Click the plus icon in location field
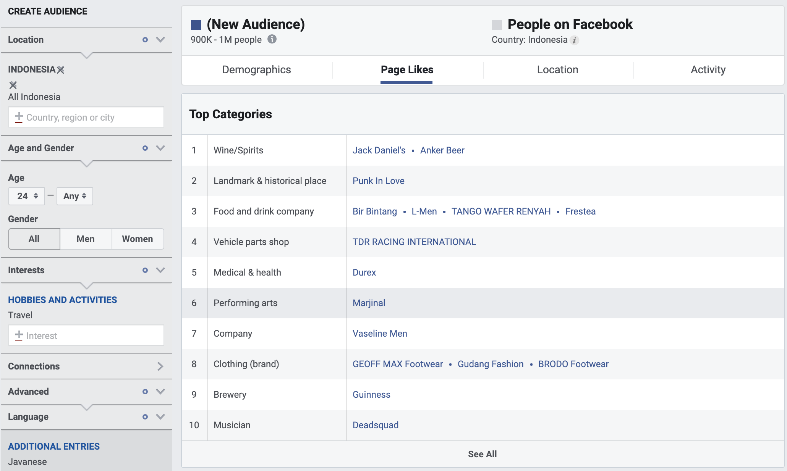The height and width of the screenshot is (471, 787). tap(19, 117)
